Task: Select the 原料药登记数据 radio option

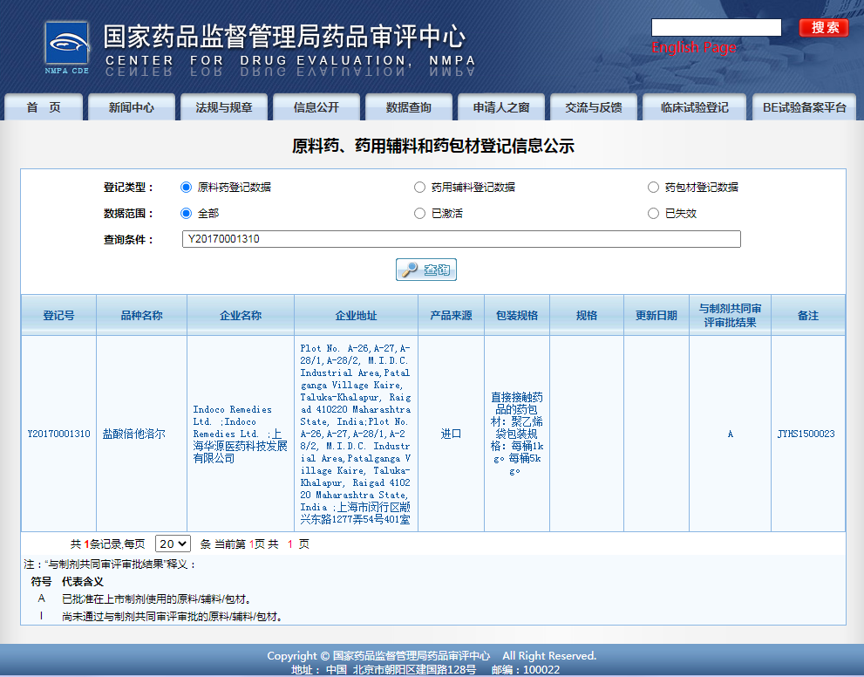Action: (186, 186)
